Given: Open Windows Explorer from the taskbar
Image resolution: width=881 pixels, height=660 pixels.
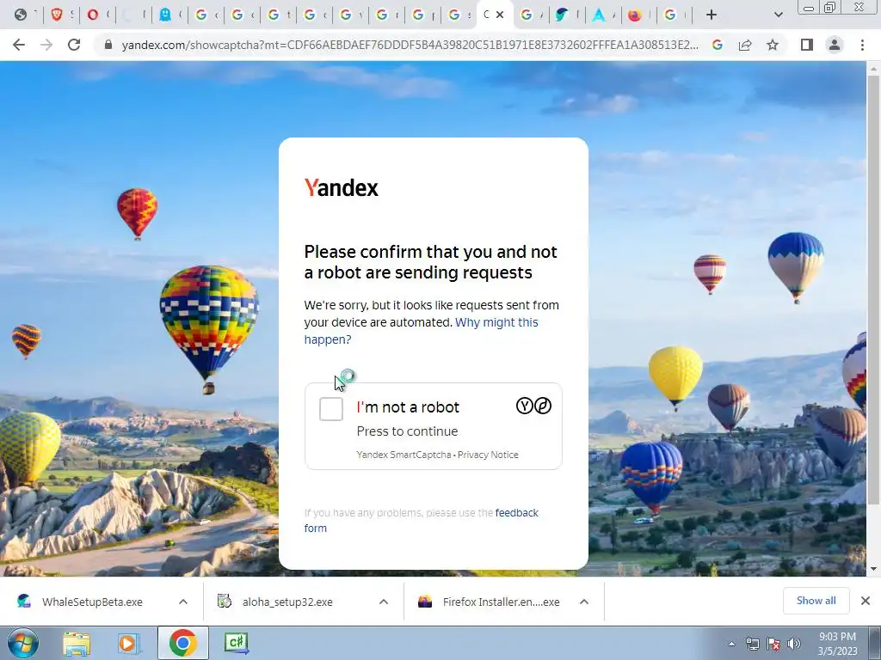Looking at the screenshot, I should [x=77, y=643].
